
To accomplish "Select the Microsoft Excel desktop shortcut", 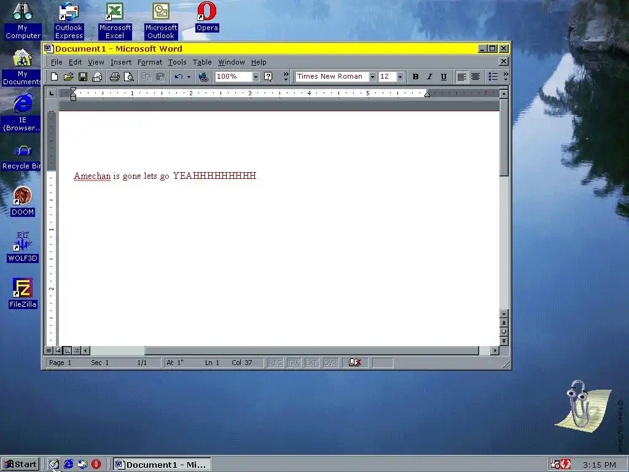I will click(x=115, y=21).
